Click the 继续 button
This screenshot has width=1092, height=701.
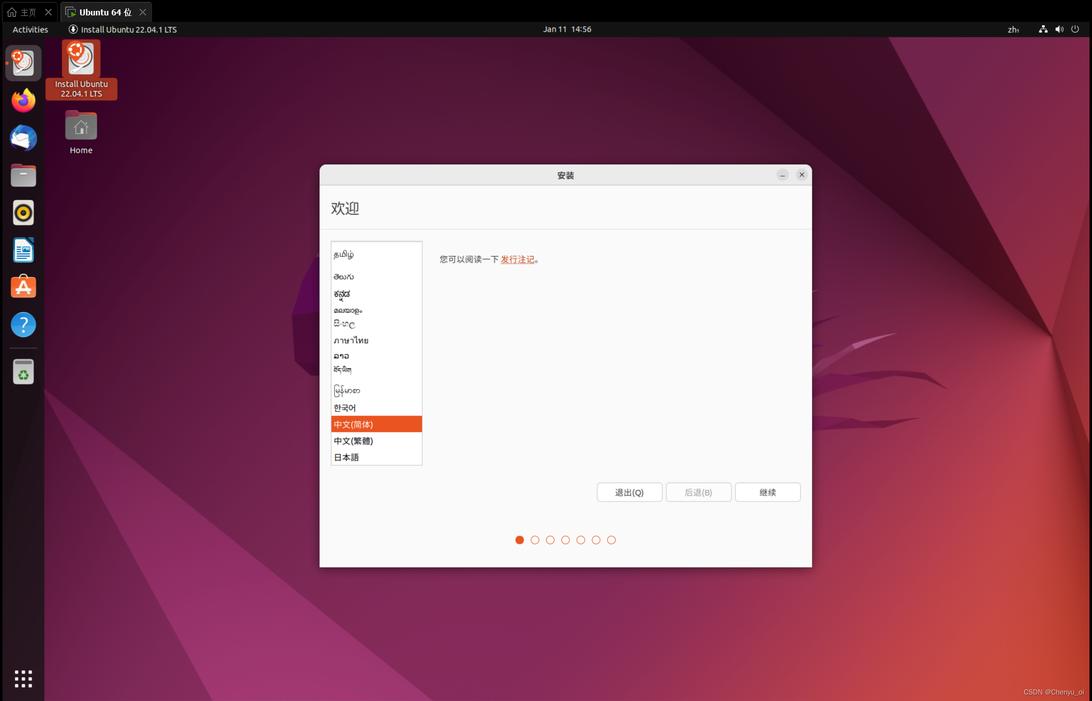coord(767,492)
